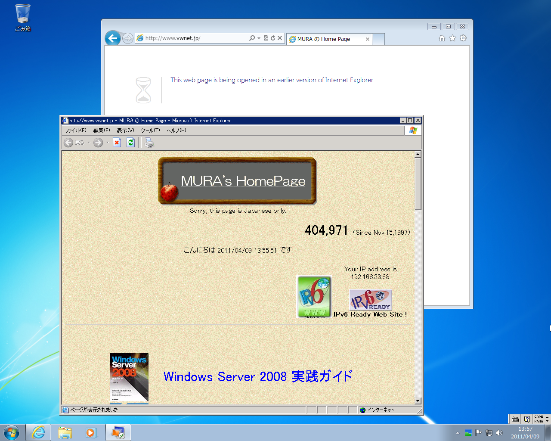Click the Windows Server 2008 book cover
This screenshot has height=441, width=551.
click(129, 379)
